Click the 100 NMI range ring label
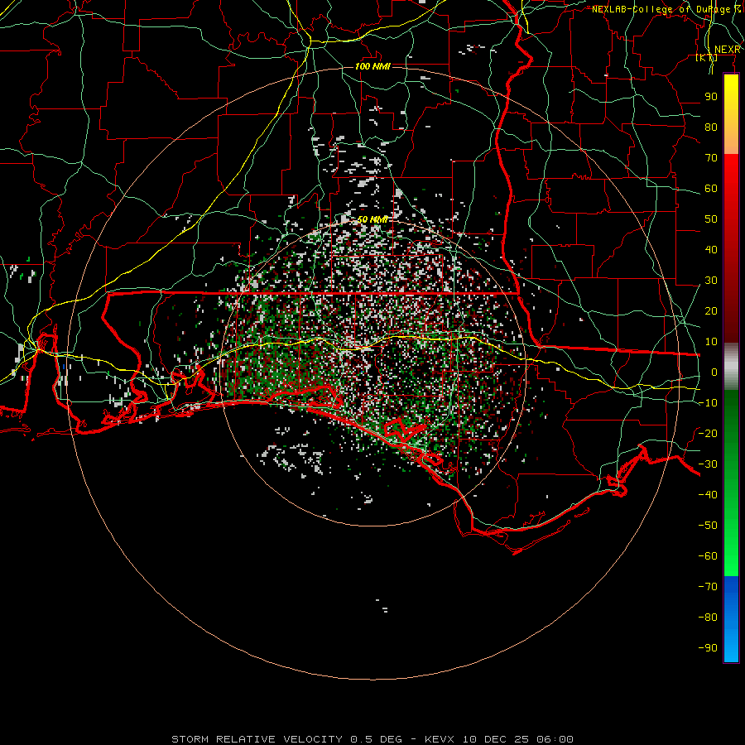The height and width of the screenshot is (745, 745). [x=373, y=66]
